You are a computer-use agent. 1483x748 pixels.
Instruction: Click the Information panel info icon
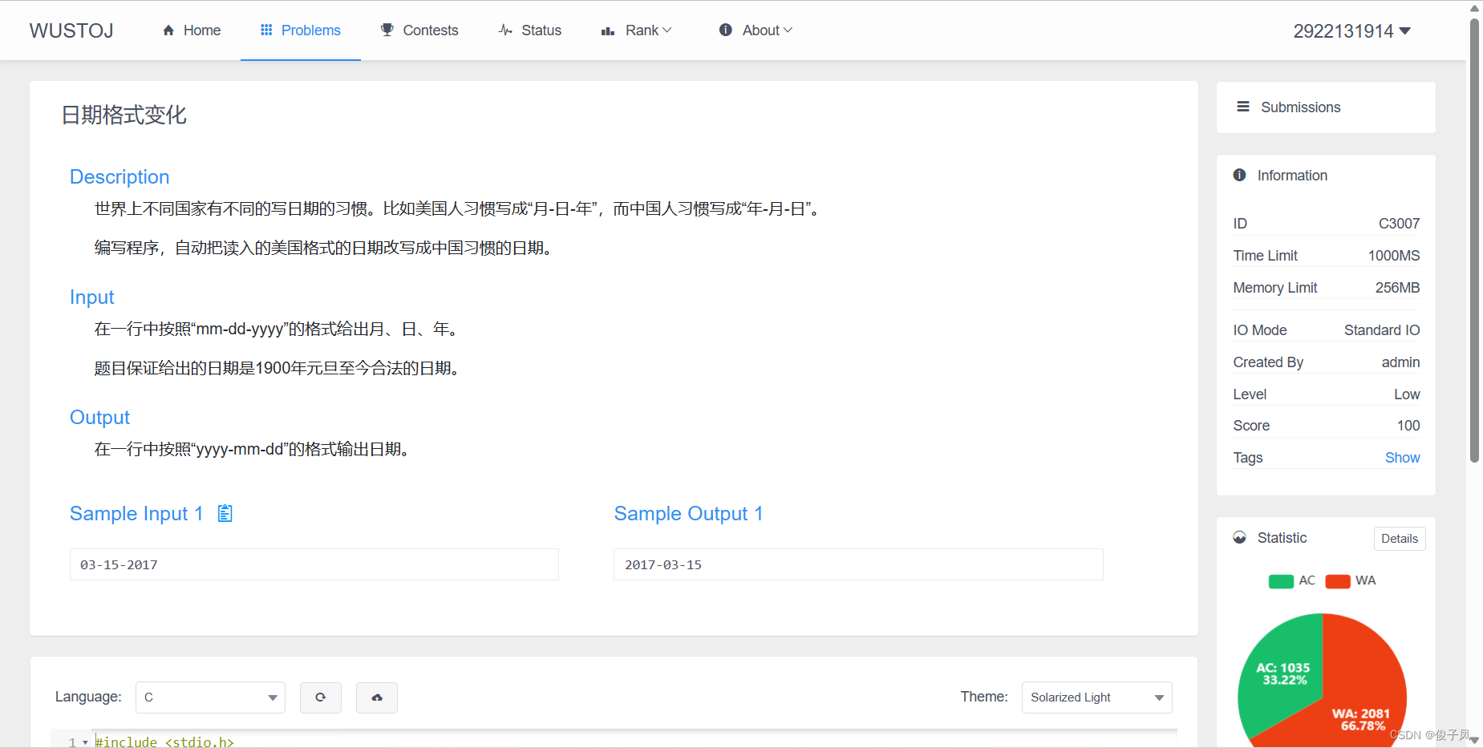pyautogui.click(x=1239, y=175)
